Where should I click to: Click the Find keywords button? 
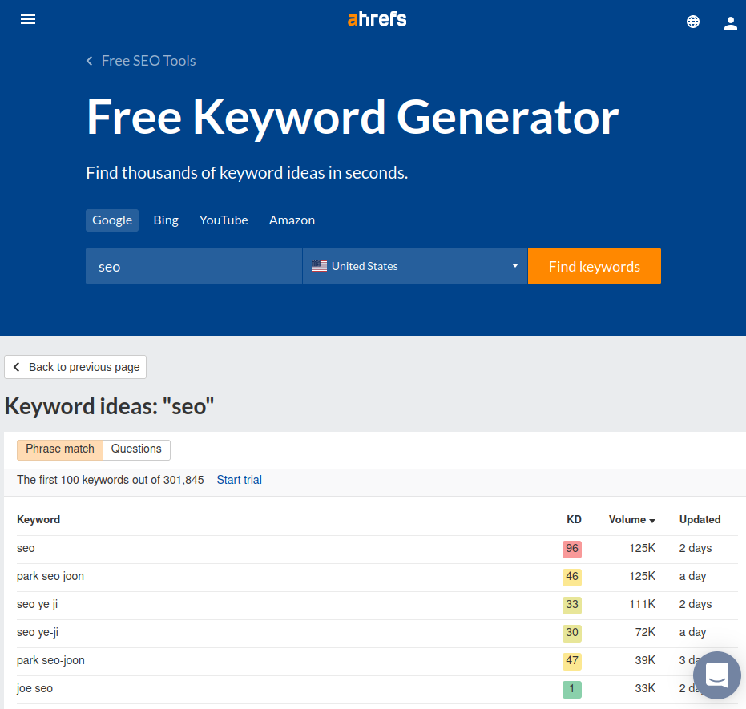595,266
